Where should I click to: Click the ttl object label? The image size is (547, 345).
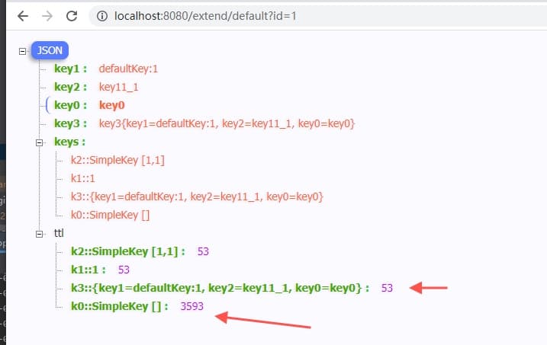(59, 234)
